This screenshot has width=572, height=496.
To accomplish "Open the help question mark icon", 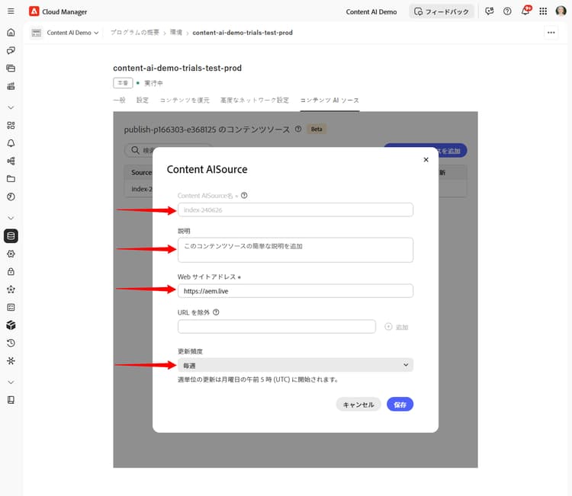I will tap(507, 11).
